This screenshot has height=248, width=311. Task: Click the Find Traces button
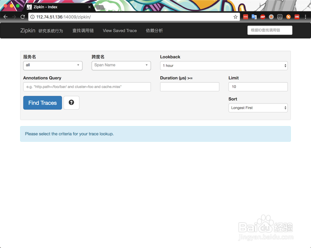point(42,103)
